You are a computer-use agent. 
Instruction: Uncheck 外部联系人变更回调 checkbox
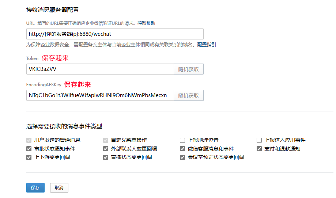click(x=106, y=149)
